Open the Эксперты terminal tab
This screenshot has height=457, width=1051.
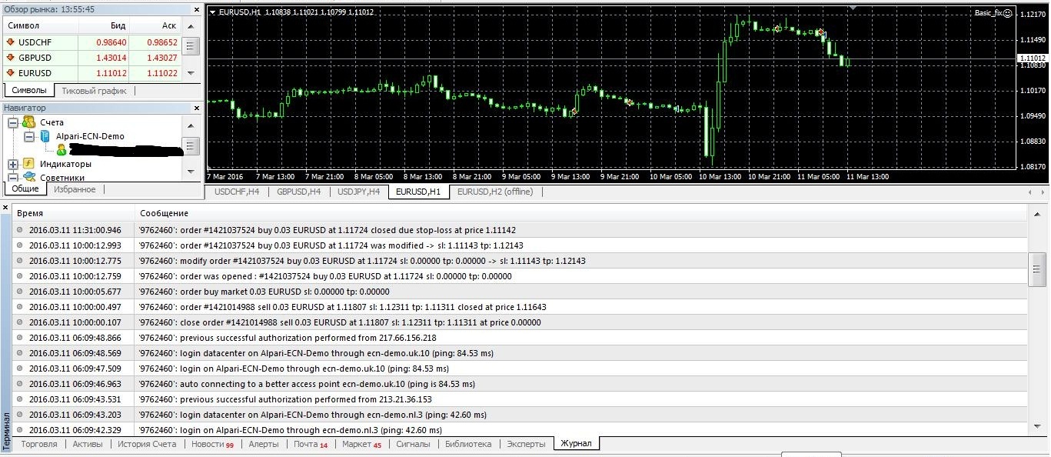click(526, 444)
